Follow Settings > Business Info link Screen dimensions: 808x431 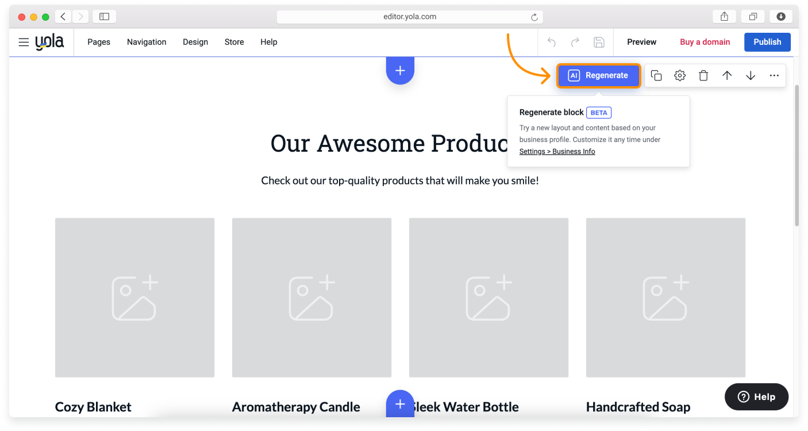(557, 152)
